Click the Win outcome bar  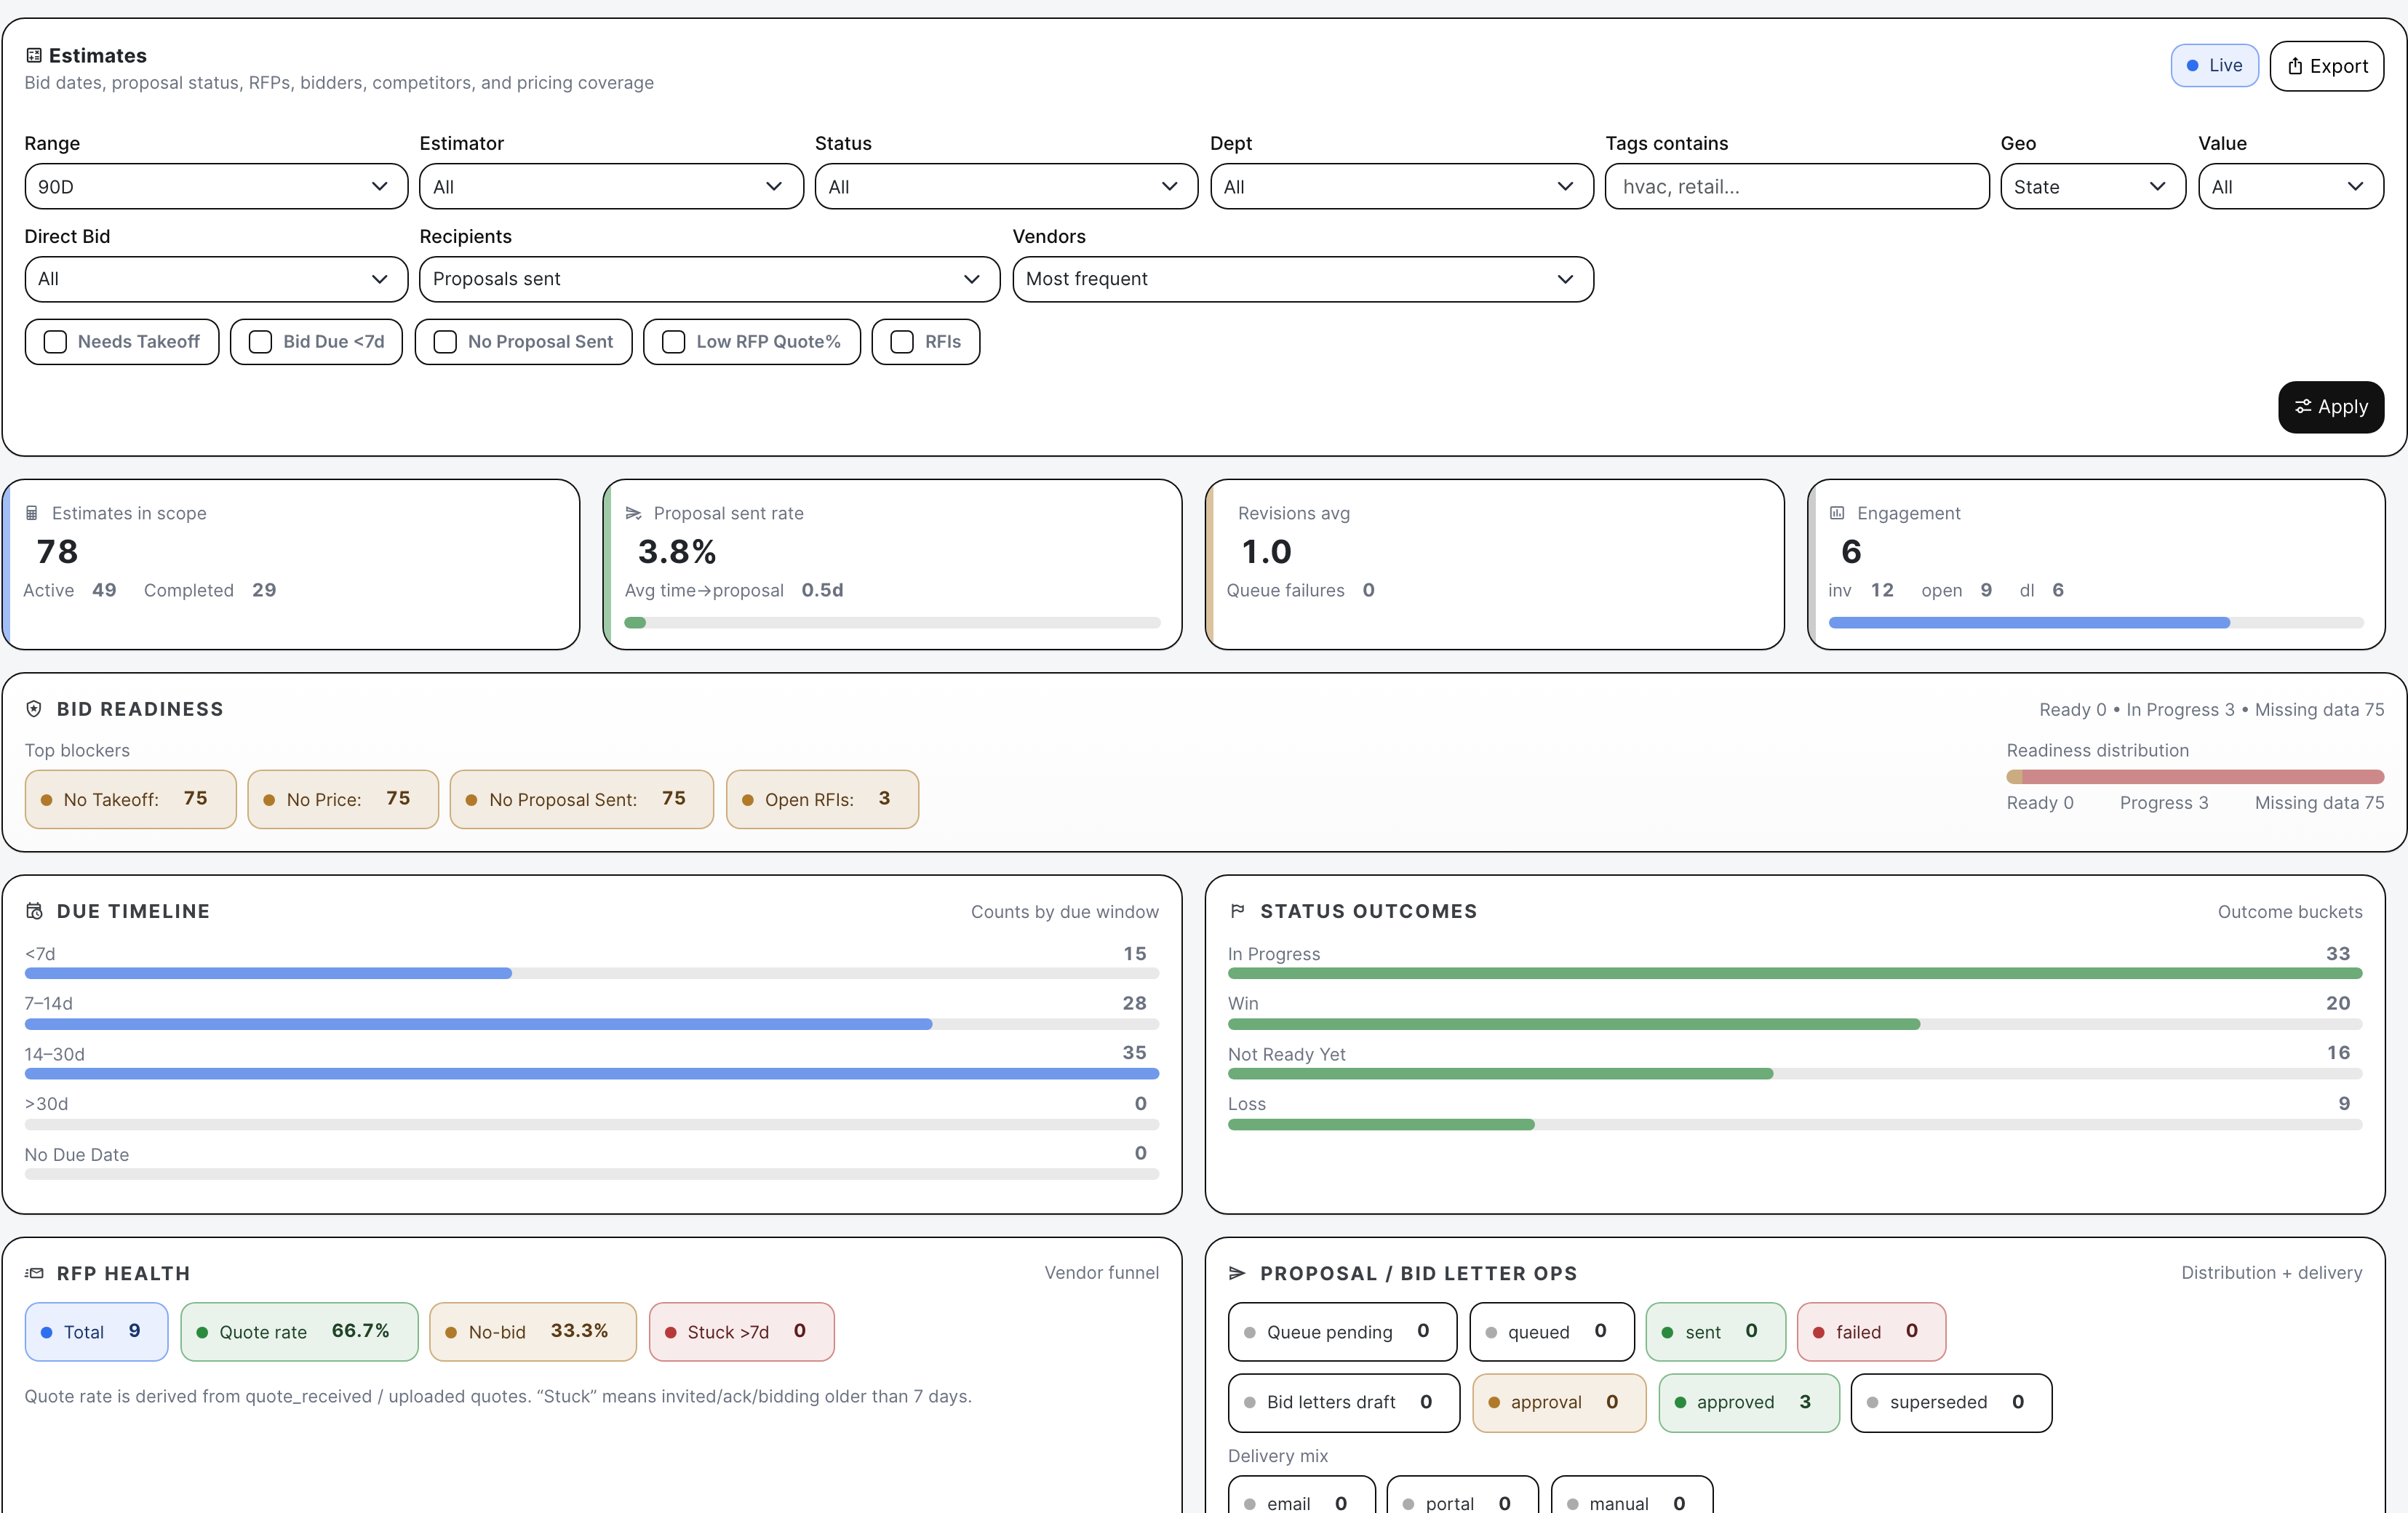(1795, 1024)
